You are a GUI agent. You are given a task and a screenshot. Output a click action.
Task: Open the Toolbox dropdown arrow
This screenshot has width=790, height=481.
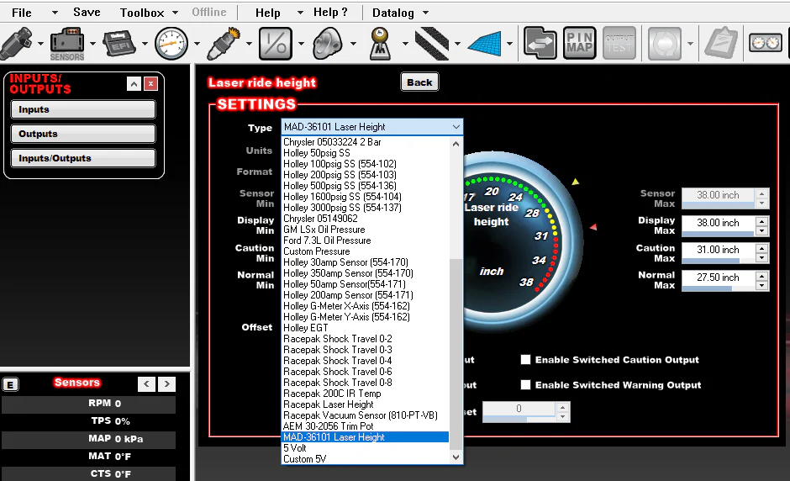176,13
